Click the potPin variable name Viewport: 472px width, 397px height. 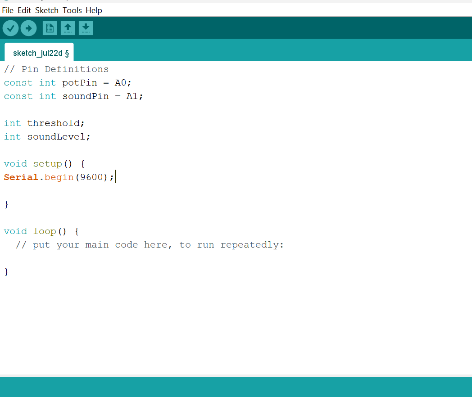(x=80, y=83)
